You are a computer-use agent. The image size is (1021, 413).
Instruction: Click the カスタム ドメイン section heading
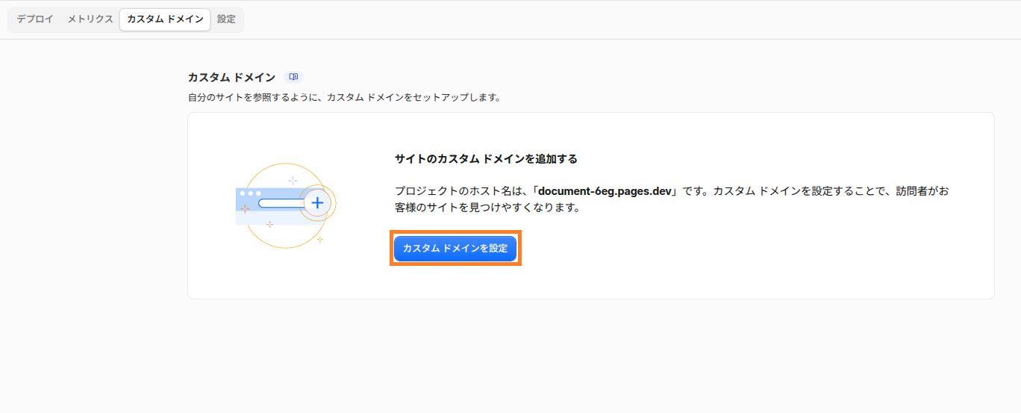(232, 77)
